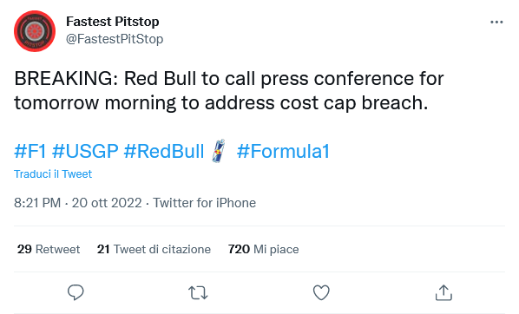Retweet using the arrows icon
This screenshot has height=314, width=519.
198,293
